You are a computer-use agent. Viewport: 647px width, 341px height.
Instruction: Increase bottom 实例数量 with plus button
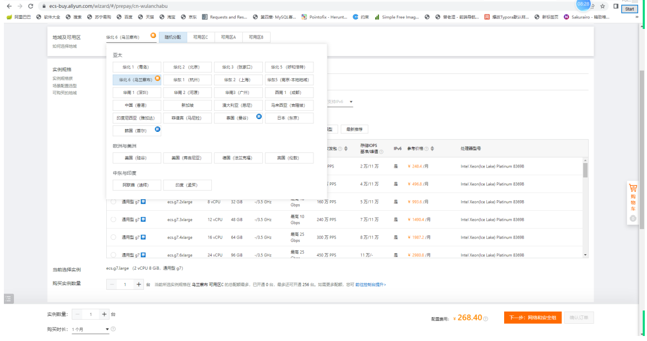[104, 315]
